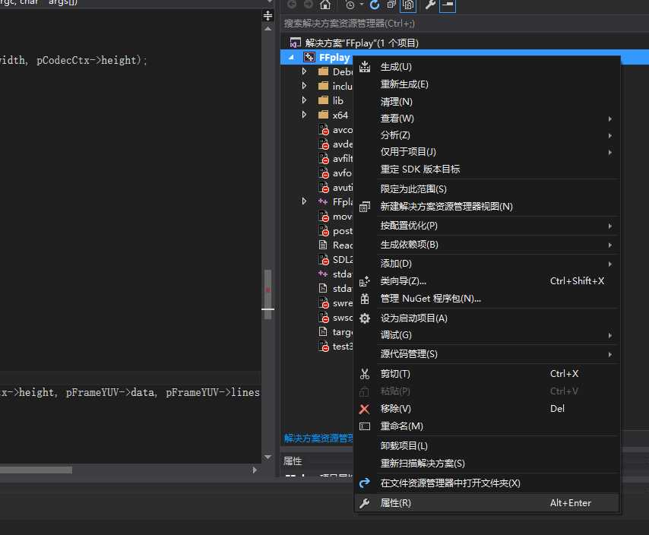Viewport: 649px width, 535px height.
Task: Collapse the FFplay project node triangle
Action: tap(291, 58)
